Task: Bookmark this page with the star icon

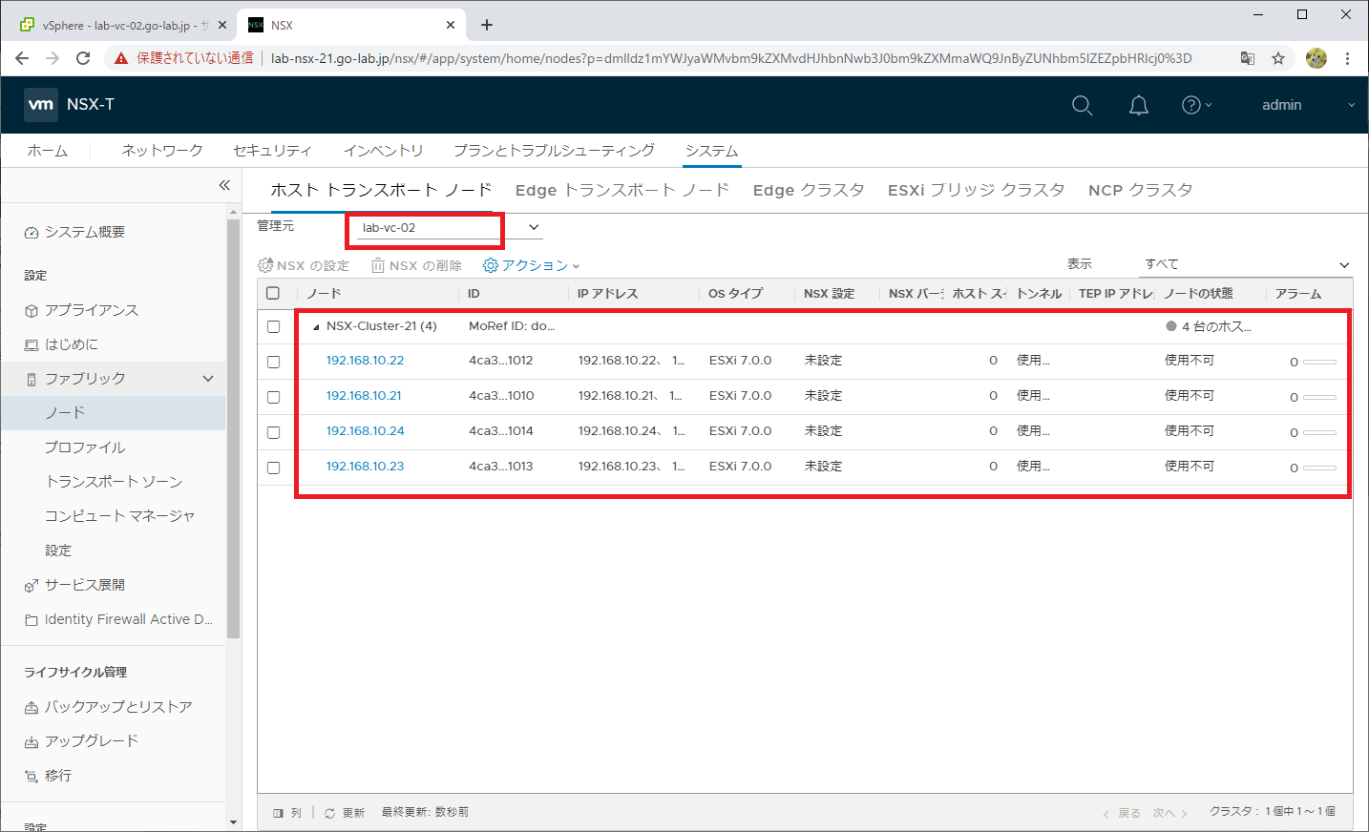Action: 1278,58
